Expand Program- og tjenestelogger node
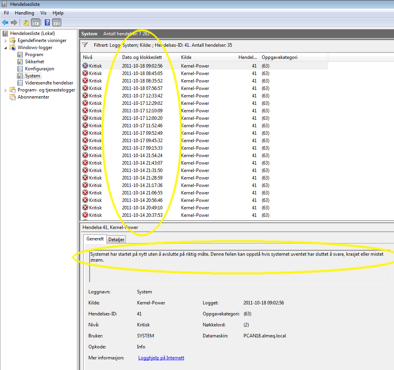The image size is (394, 370). [5, 90]
